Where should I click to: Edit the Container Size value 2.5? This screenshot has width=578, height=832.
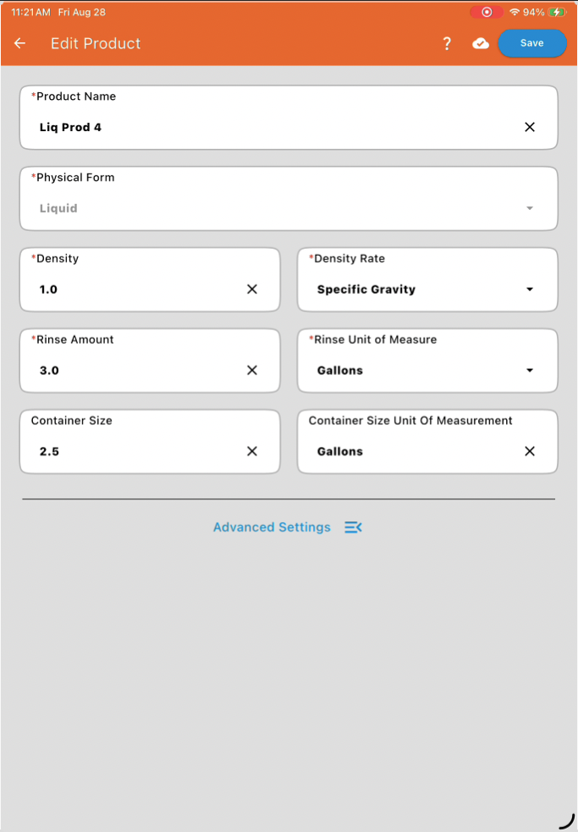49,452
